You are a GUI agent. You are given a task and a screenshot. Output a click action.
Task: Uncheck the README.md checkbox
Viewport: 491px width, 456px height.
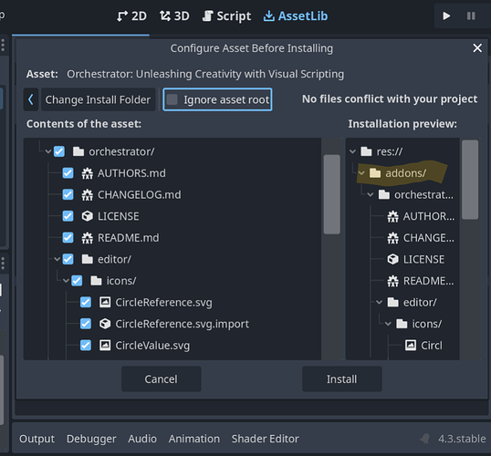tap(68, 238)
